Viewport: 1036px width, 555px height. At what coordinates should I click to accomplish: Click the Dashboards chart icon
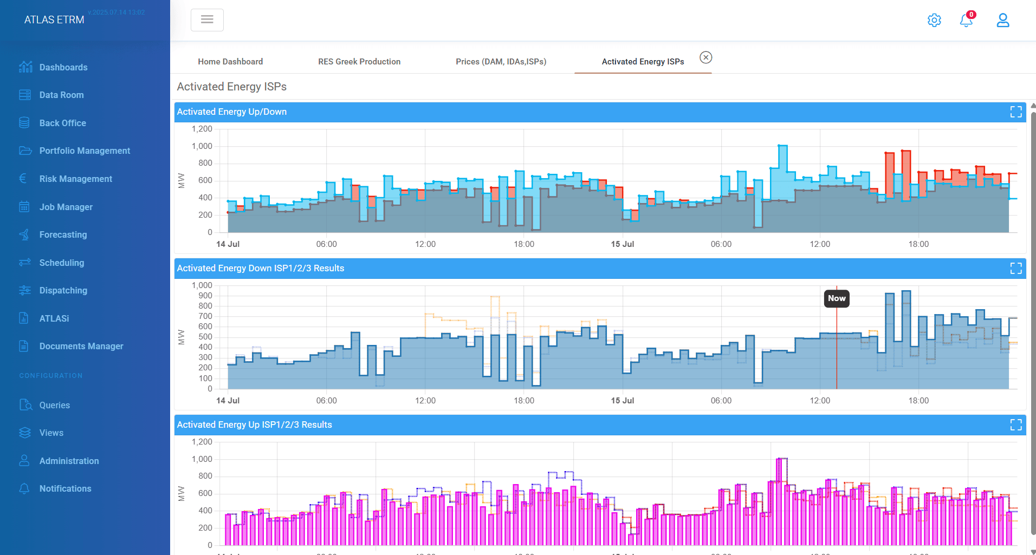point(25,67)
